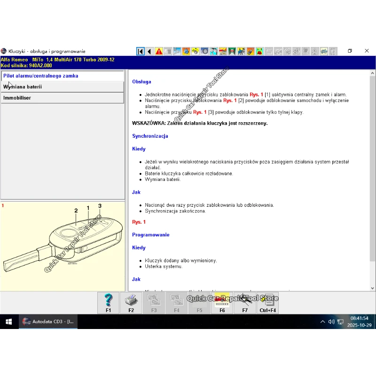
Task: Open the blue globe toolbar icon
Action: click(186, 51)
